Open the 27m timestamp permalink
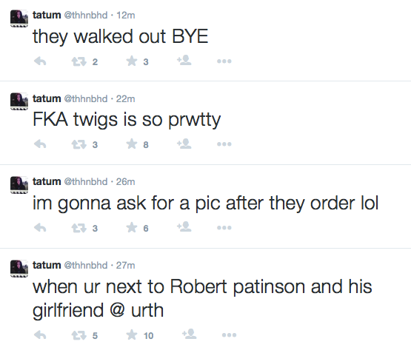The width and height of the screenshot is (411, 353). tap(126, 265)
